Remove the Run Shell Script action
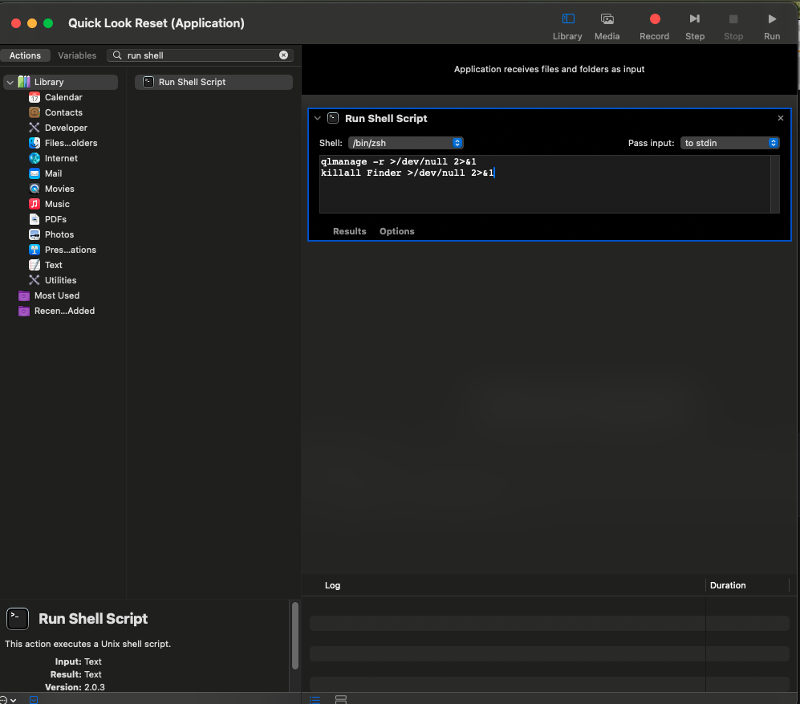Image resolution: width=800 pixels, height=704 pixels. click(x=780, y=119)
